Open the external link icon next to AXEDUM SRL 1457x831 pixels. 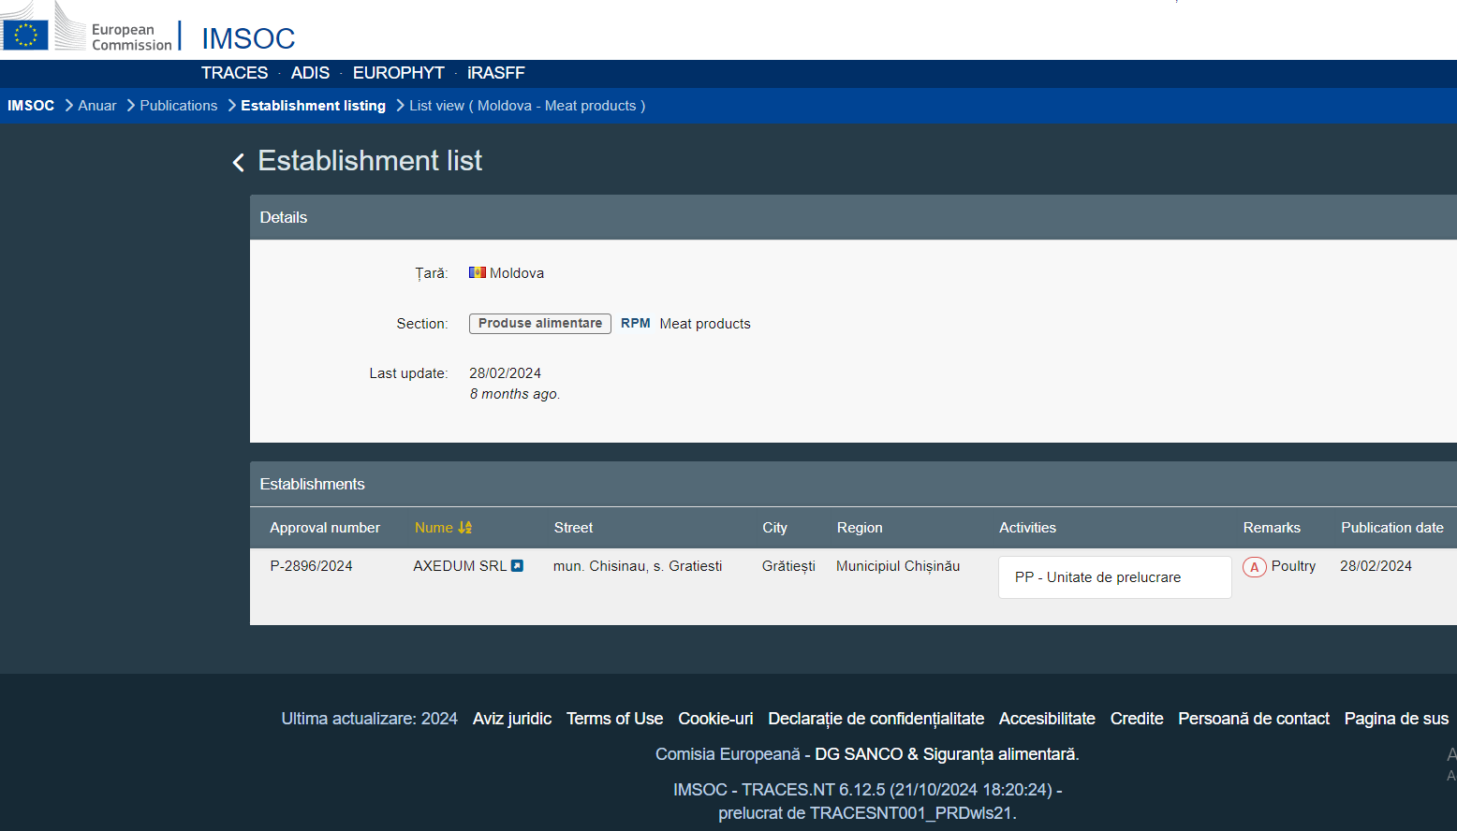517,566
